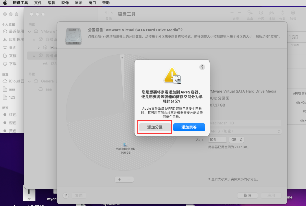Collapse the selected second 容器 row

(34, 56)
